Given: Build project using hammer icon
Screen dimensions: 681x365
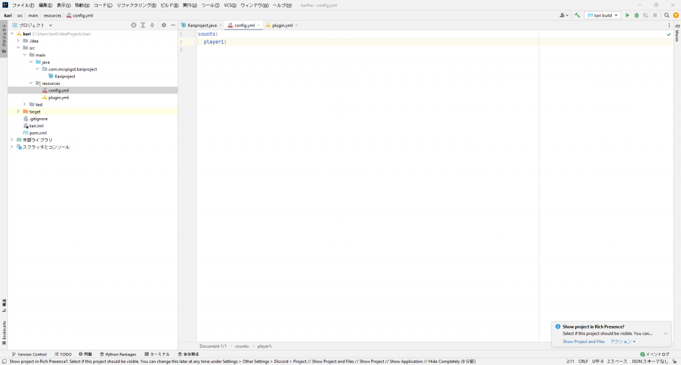Looking at the screenshot, I should [577, 15].
